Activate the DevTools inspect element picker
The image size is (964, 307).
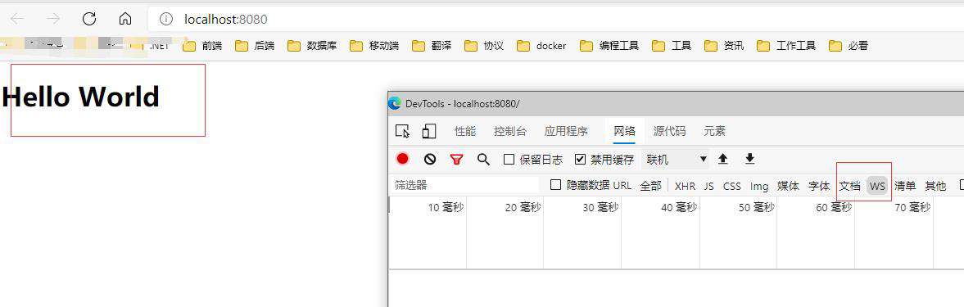pos(403,131)
